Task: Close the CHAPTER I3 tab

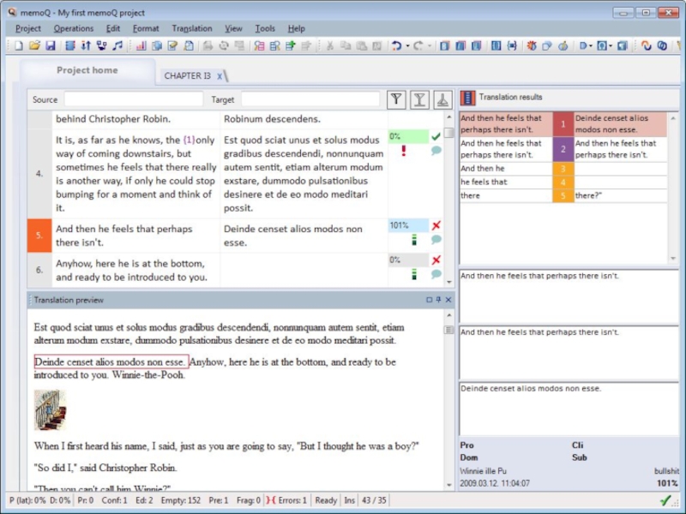Action: point(220,76)
